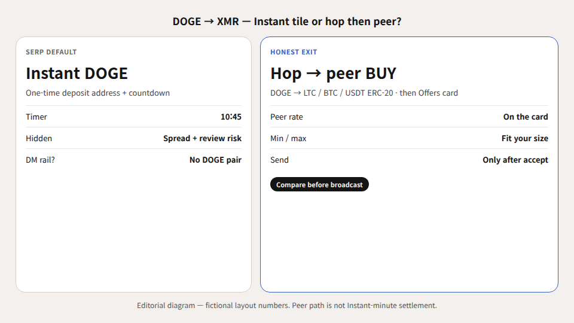
Task: Select the Hop → peer BUY heading
Action: click(x=333, y=73)
